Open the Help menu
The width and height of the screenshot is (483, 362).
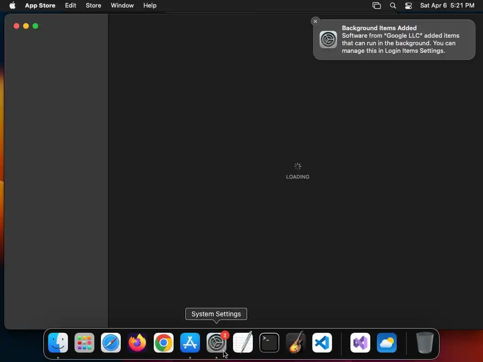[x=150, y=6]
